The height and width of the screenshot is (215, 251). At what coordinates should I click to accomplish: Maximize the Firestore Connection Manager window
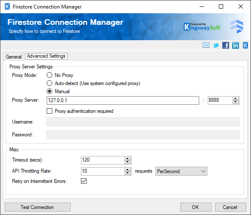[x=221, y=6]
